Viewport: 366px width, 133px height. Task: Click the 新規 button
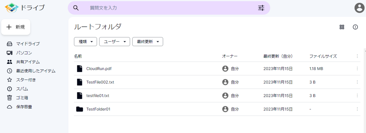[x=16, y=27]
